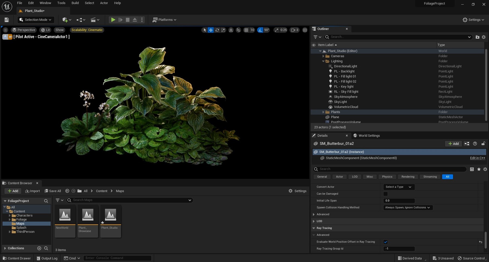The image size is (489, 262).
Task: Switch the viewport to multi-pane layout
Action: (305, 30)
